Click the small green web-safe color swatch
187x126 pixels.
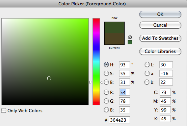click(130, 42)
